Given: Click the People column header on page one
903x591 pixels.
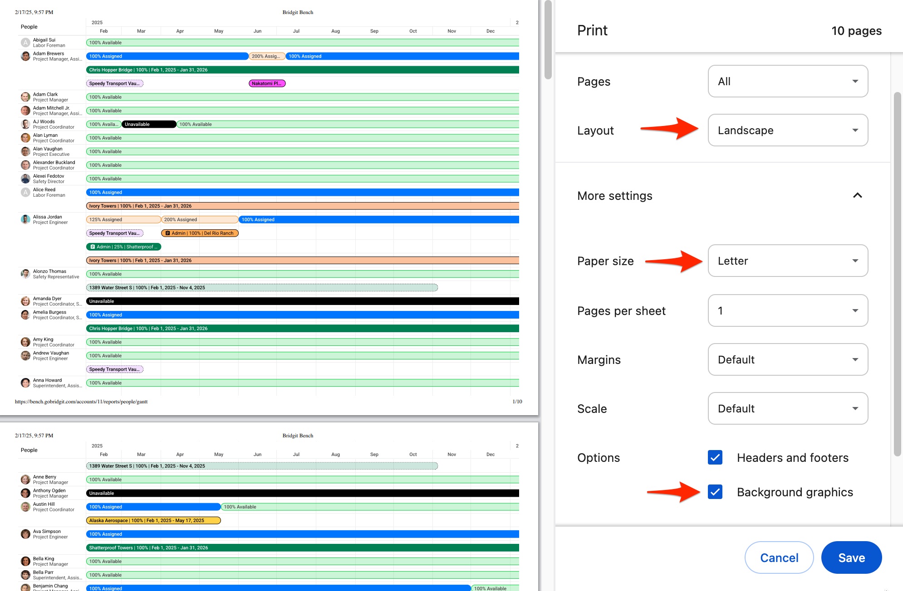Looking at the screenshot, I should [29, 27].
